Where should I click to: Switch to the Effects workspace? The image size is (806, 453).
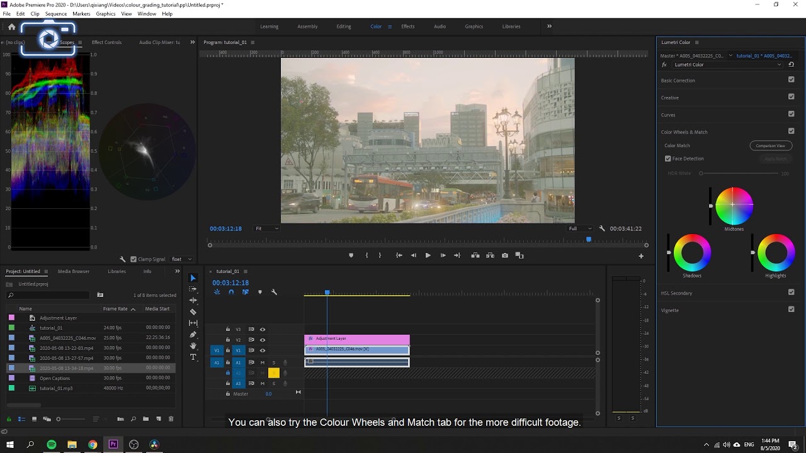[x=408, y=26]
